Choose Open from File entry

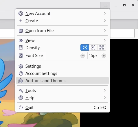point(62,31)
